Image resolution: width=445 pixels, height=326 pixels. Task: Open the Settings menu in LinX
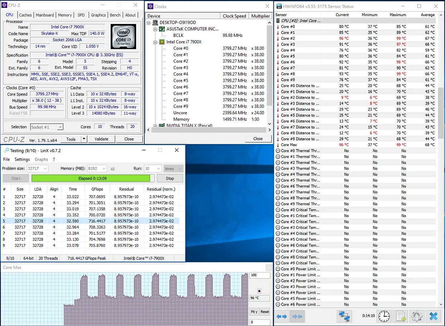(x=22, y=159)
